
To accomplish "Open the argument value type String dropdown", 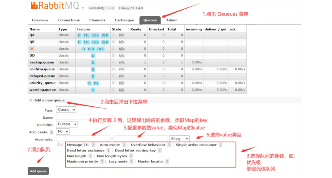I will pyautogui.click(x=179, y=139).
